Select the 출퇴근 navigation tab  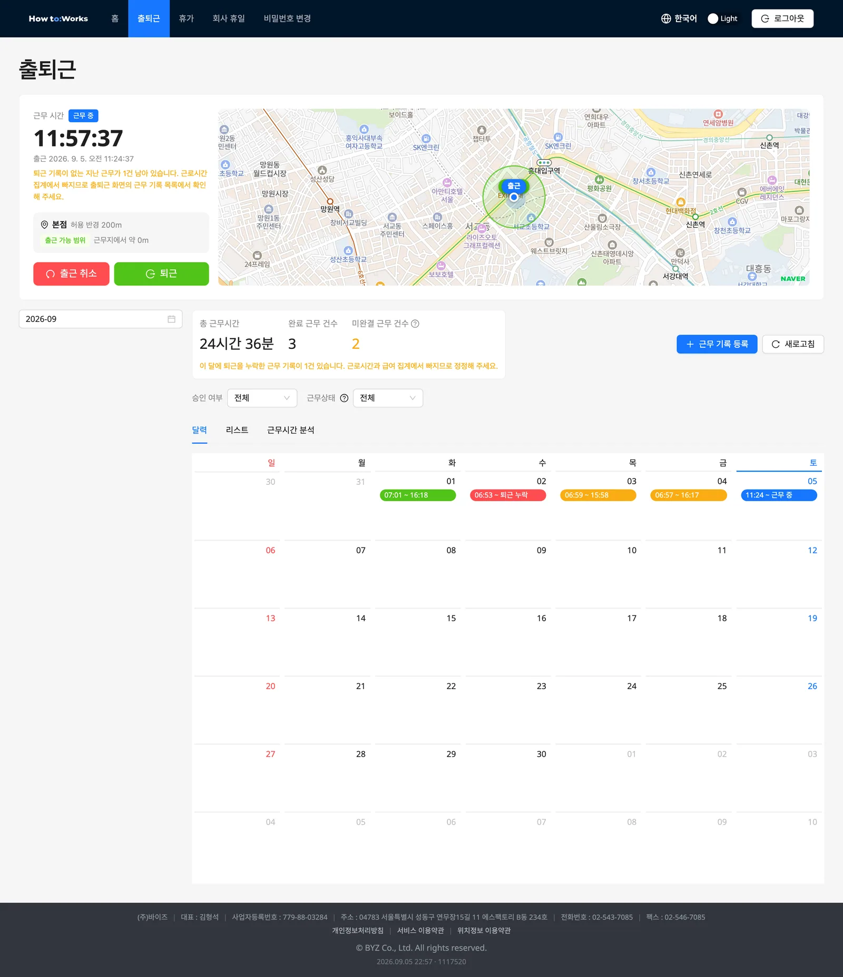click(x=149, y=18)
